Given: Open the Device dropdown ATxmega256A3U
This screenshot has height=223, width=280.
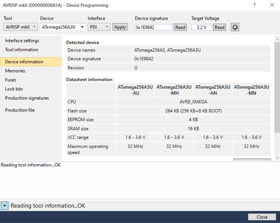Looking at the screenshot, I should pyautogui.click(x=63, y=27).
